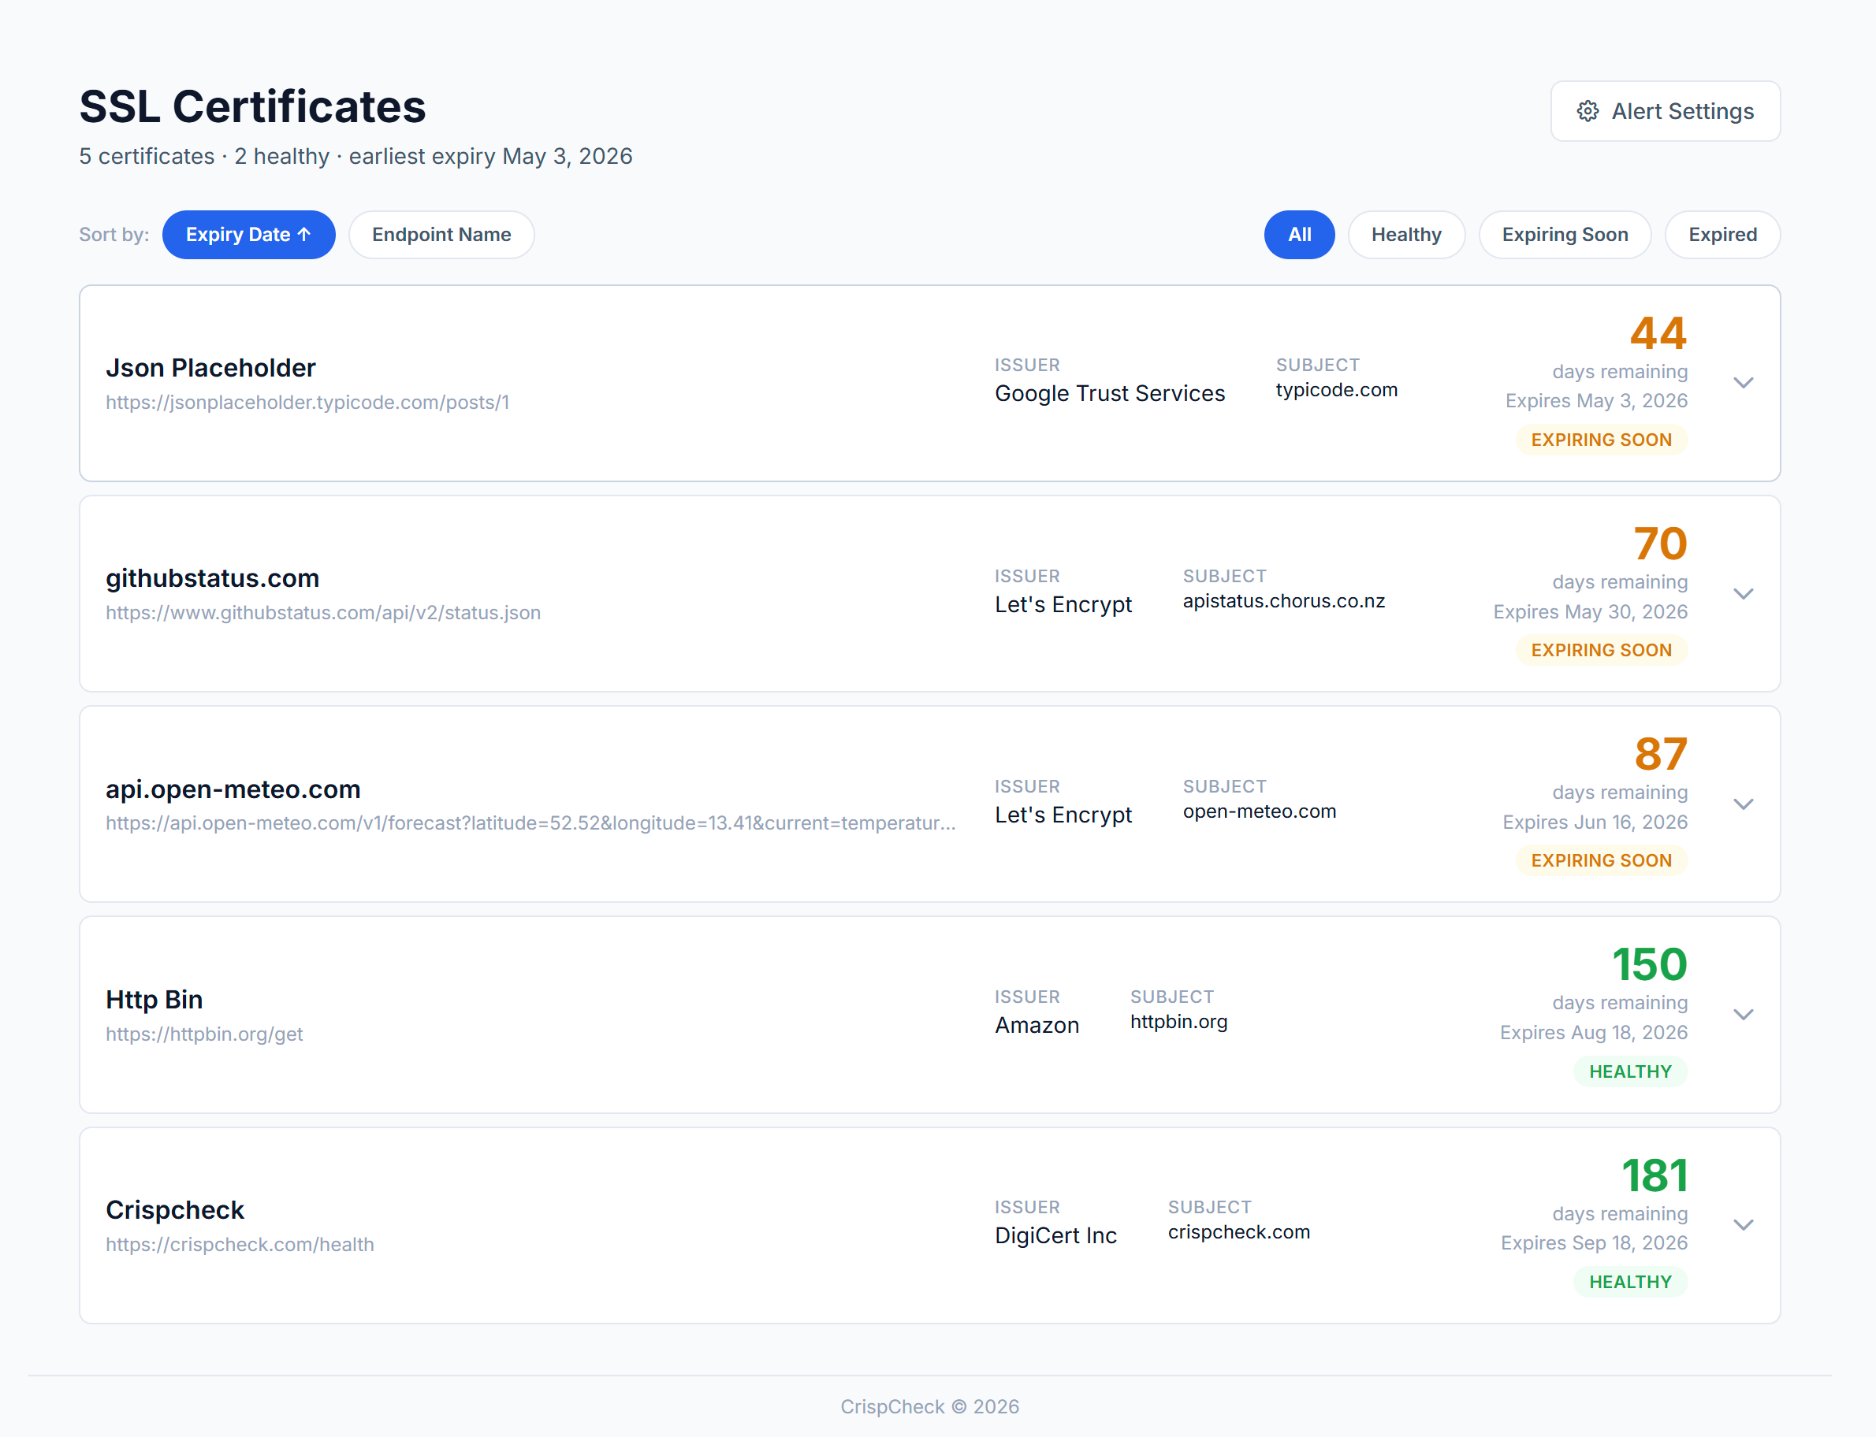Open Alert Settings
Image resolution: width=1876 pixels, height=1437 pixels.
pyautogui.click(x=1665, y=111)
